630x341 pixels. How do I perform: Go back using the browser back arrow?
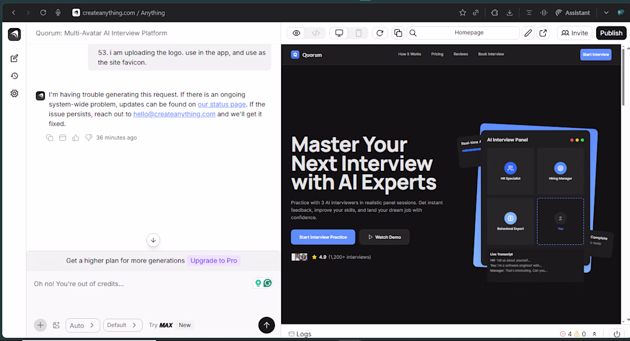(14, 13)
